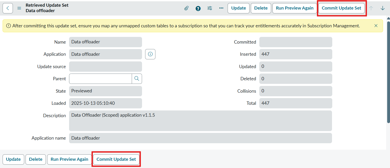Click the Application field value
Viewport: 390px width, 168px height.
click(105, 54)
